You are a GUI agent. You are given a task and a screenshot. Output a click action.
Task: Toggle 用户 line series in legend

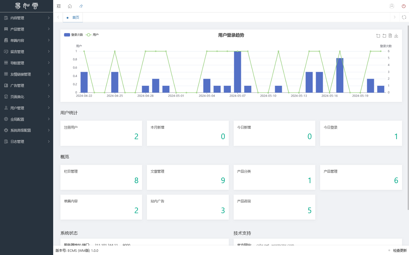92,35
